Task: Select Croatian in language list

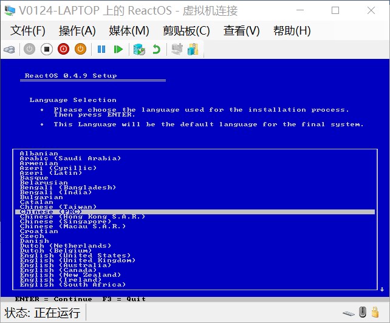Action: tap(39, 231)
